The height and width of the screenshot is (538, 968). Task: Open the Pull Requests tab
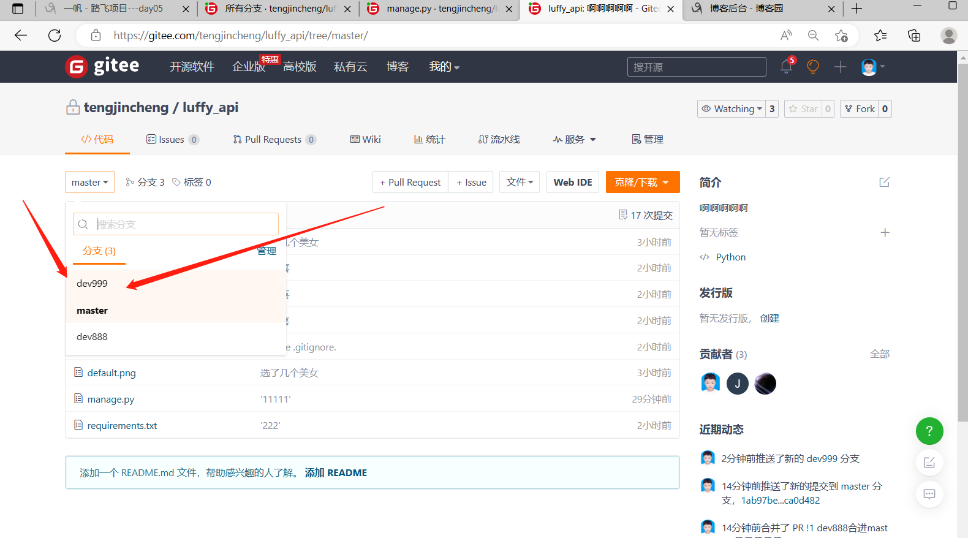274,140
